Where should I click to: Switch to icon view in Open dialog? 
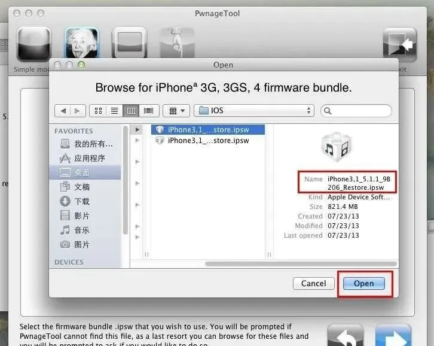(98, 111)
